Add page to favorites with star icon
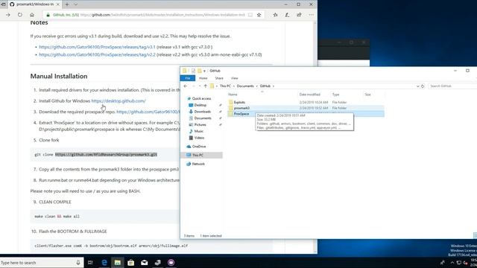The image size is (477, 268). (259, 15)
